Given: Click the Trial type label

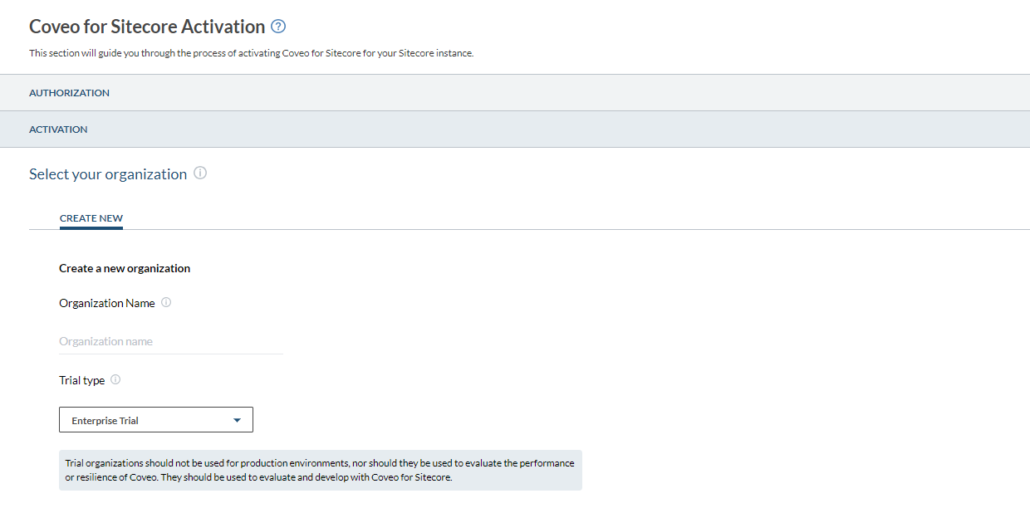Looking at the screenshot, I should 81,380.
